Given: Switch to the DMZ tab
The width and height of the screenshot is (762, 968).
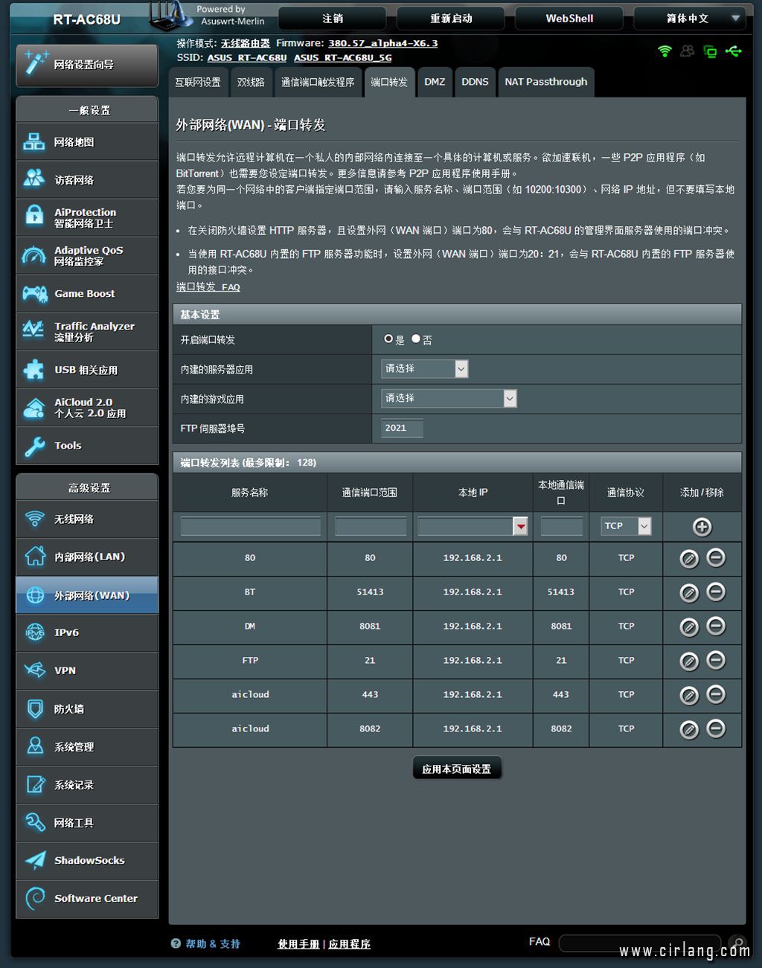Looking at the screenshot, I should point(435,82).
